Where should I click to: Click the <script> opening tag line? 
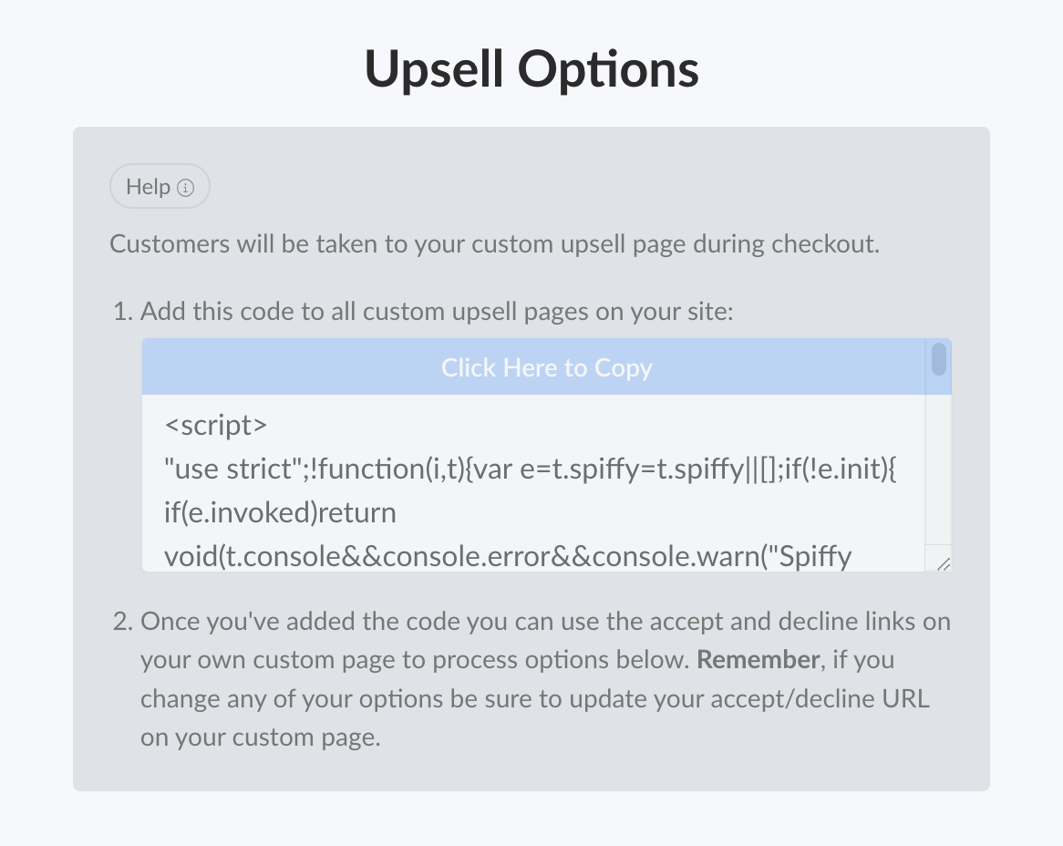215,425
